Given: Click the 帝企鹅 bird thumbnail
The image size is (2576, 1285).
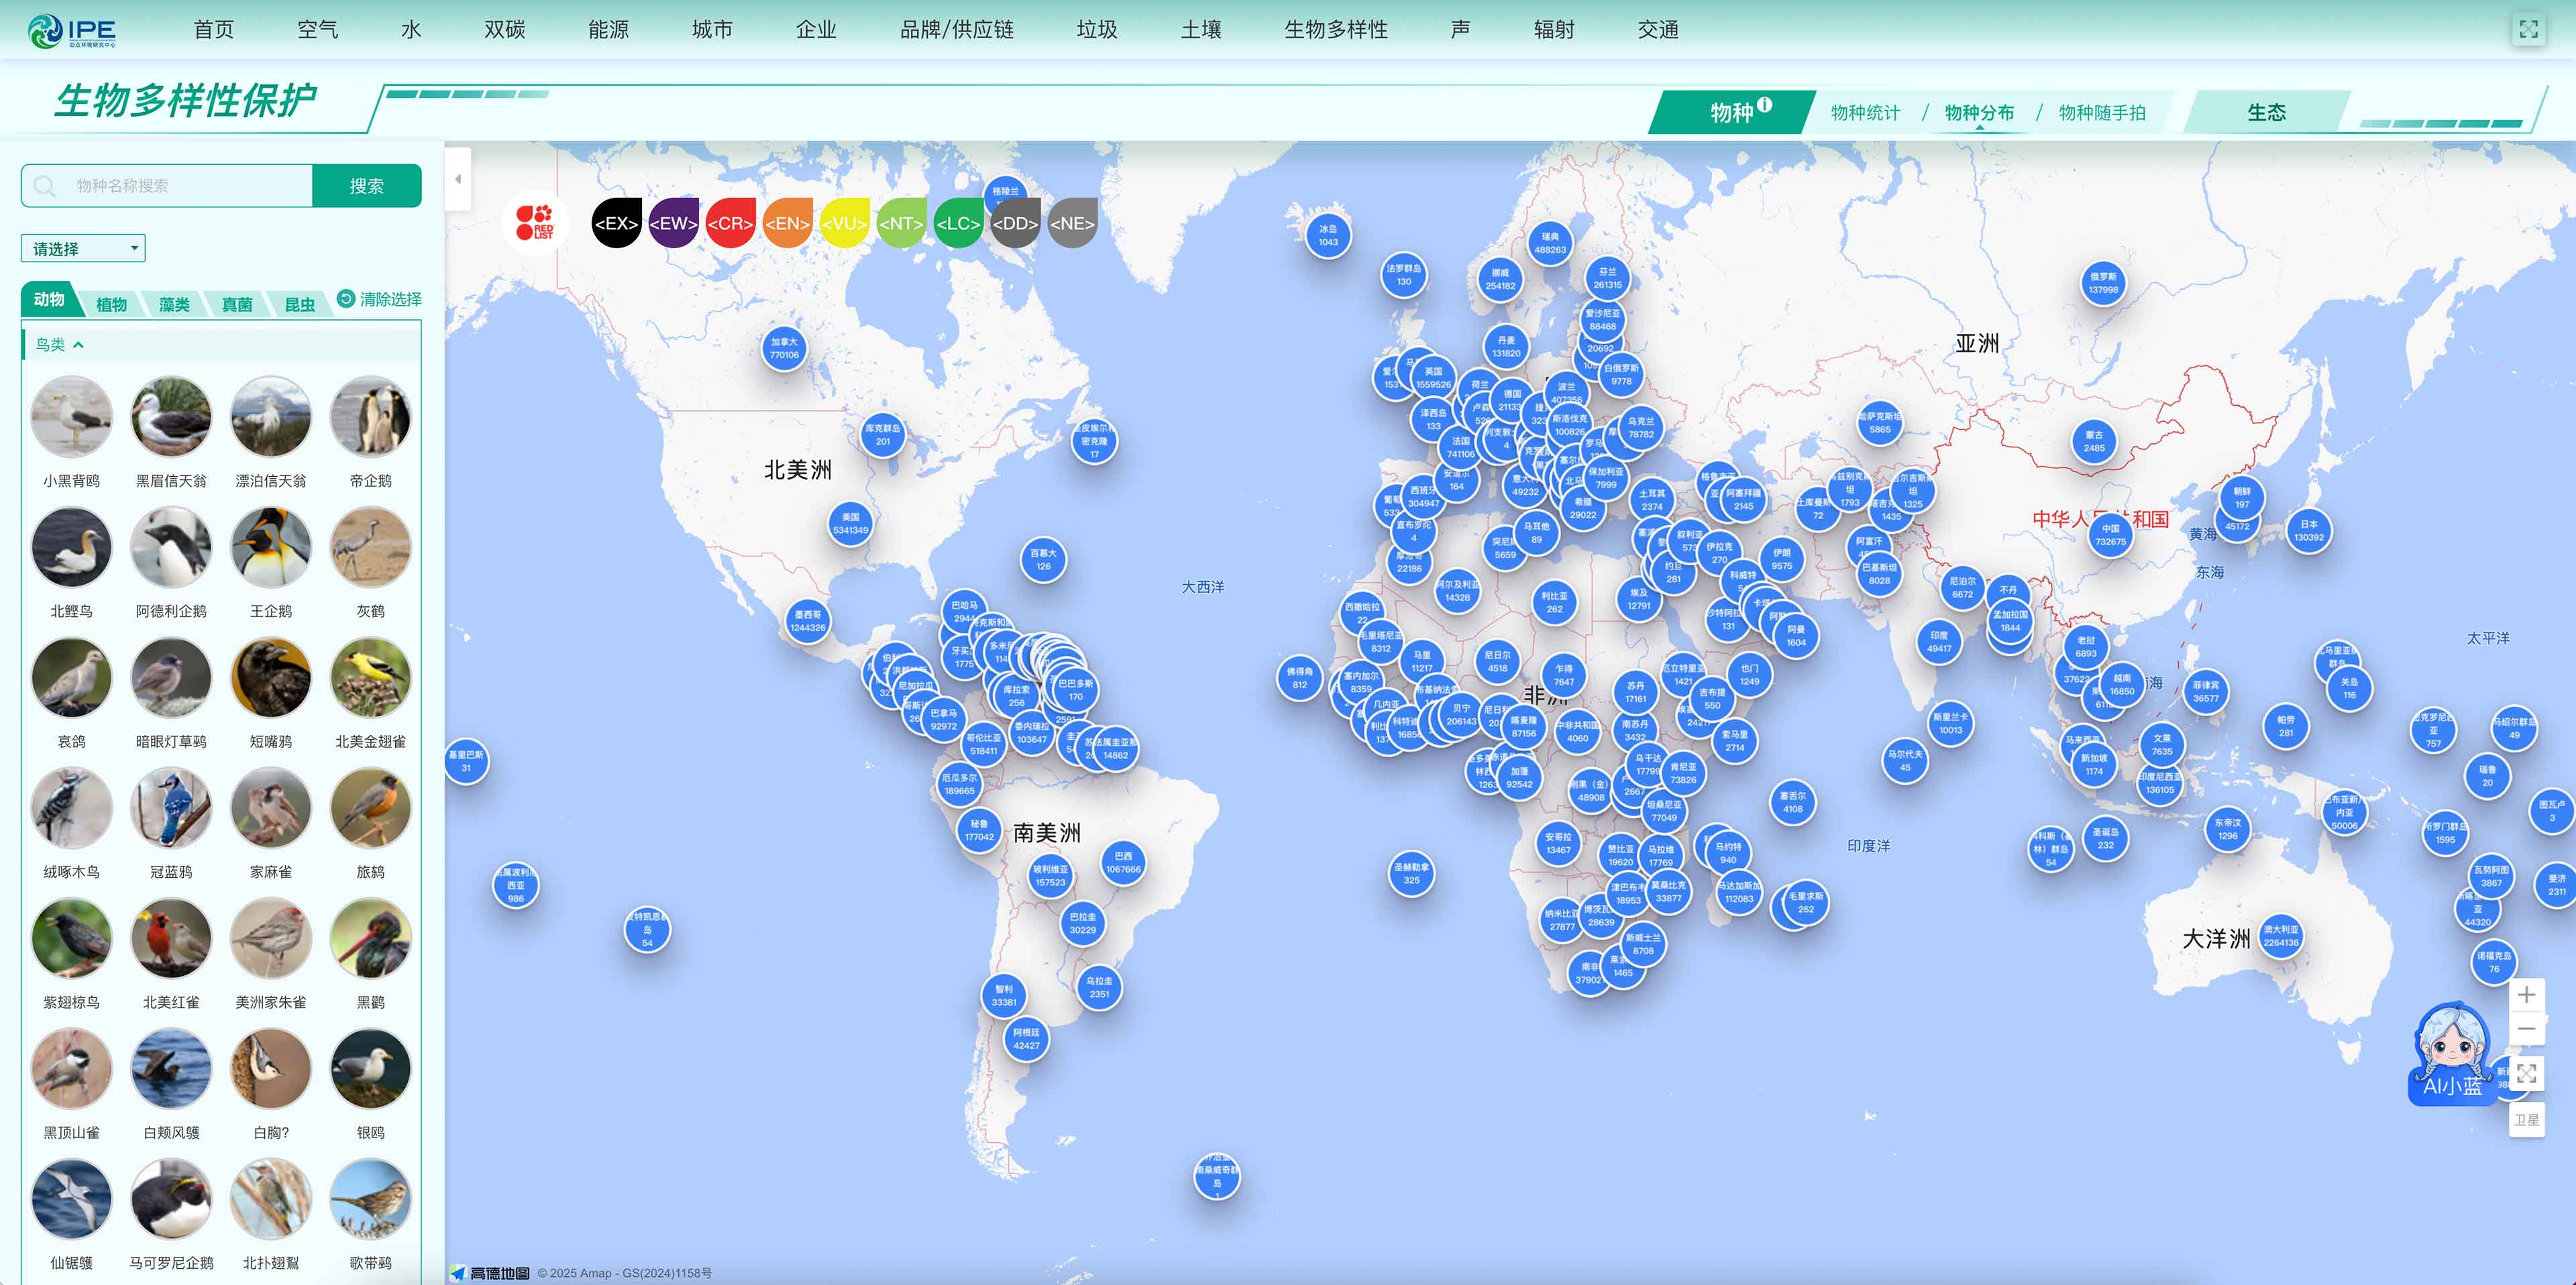Looking at the screenshot, I should pos(370,417).
